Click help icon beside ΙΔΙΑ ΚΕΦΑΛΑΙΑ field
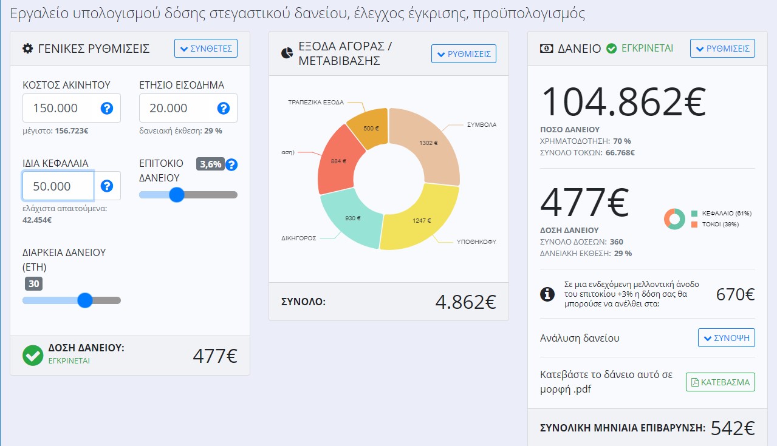This screenshot has height=446, width=777. (x=107, y=186)
